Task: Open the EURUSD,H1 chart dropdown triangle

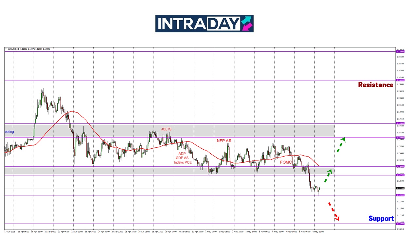Action: click(6, 49)
